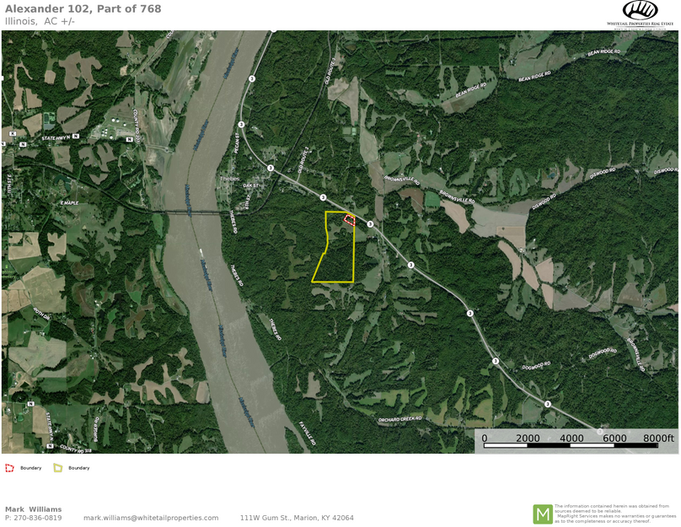The image size is (681, 527).
Task: Click the MapRight disclaimer text
Action: [x=615, y=514]
